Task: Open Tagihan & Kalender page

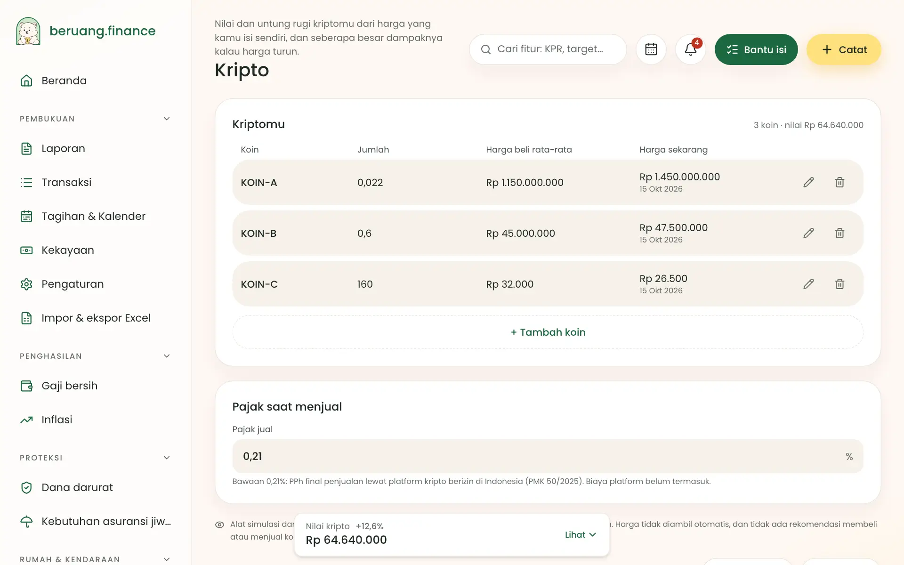Action: coord(96,216)
